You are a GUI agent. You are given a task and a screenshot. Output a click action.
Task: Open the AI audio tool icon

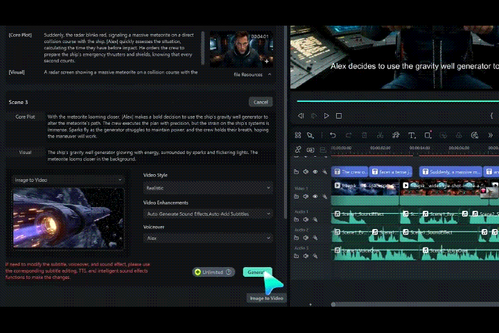[475, 135]
